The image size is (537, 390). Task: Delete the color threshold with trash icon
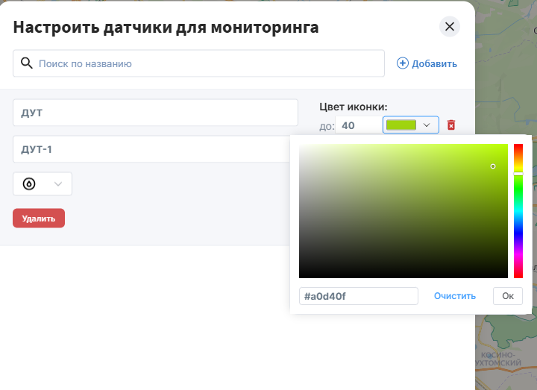(x=451, y=125)
